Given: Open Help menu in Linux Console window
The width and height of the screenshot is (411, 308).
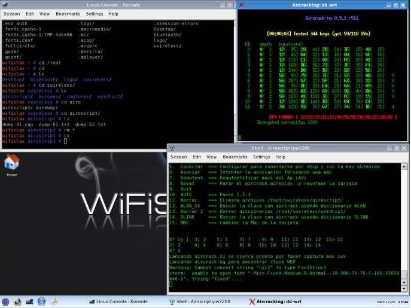Looking at the screenshot, I should coord(113,14).
